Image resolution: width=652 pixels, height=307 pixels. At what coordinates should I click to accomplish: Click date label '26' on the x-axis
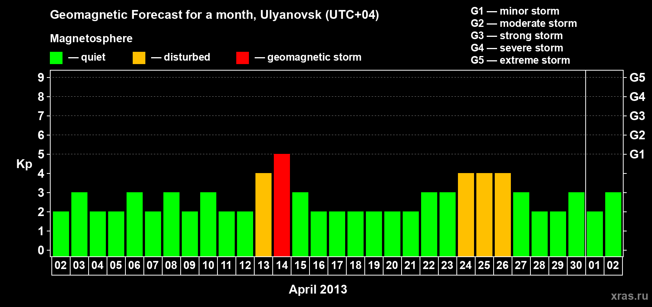[x=502, y=265]
